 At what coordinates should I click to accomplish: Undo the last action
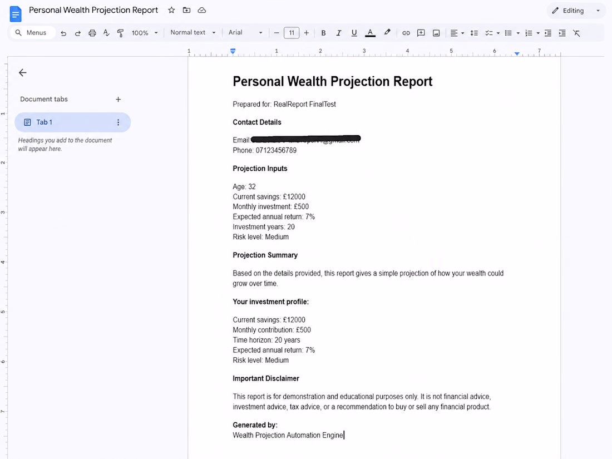[x=63, y=33]
